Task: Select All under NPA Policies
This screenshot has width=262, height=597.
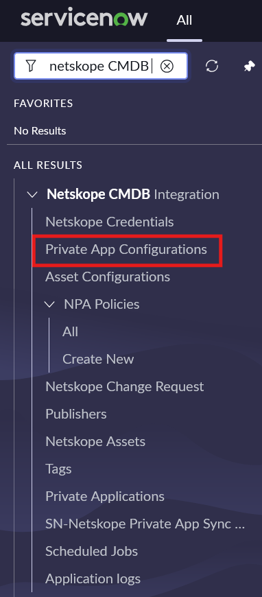Action: point(71,331)
